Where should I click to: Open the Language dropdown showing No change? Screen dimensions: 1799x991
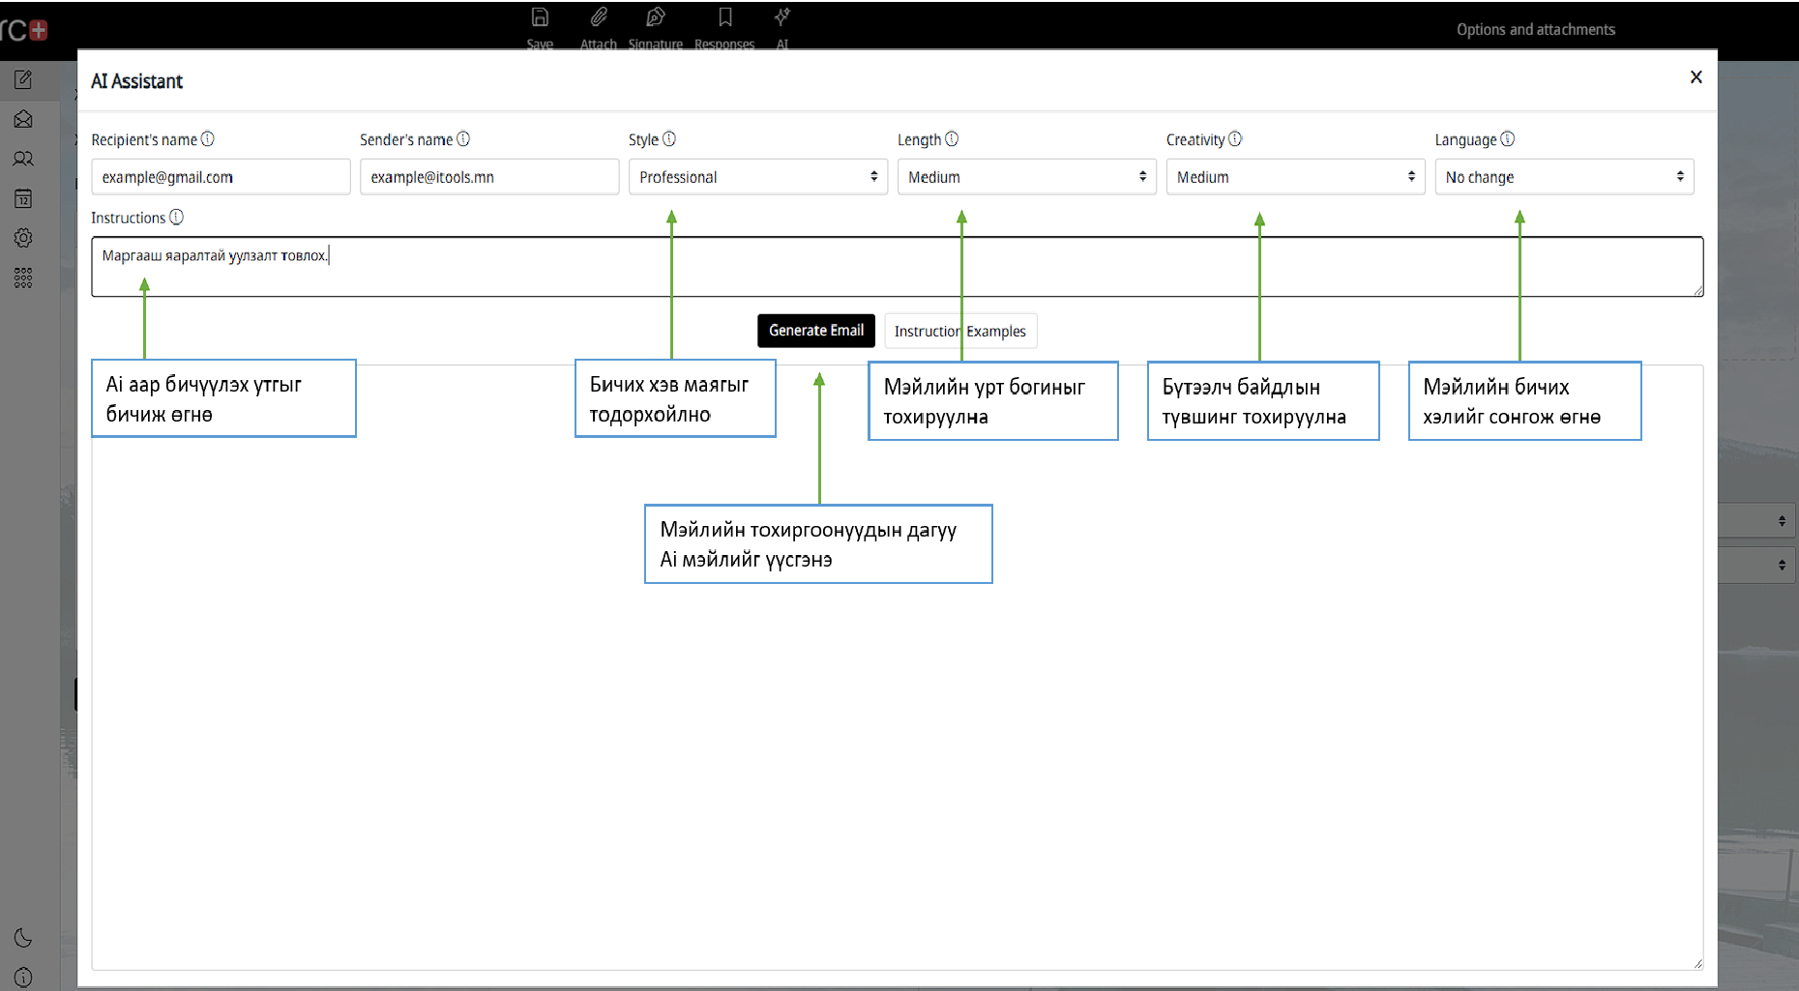click(1565, 177)
